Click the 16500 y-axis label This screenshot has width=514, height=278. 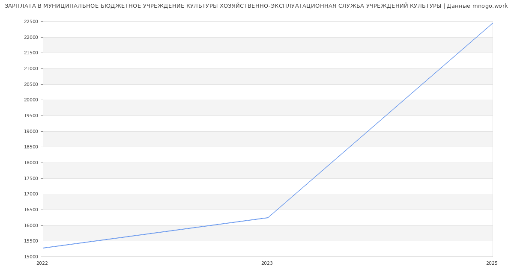(x=31, y=210)
